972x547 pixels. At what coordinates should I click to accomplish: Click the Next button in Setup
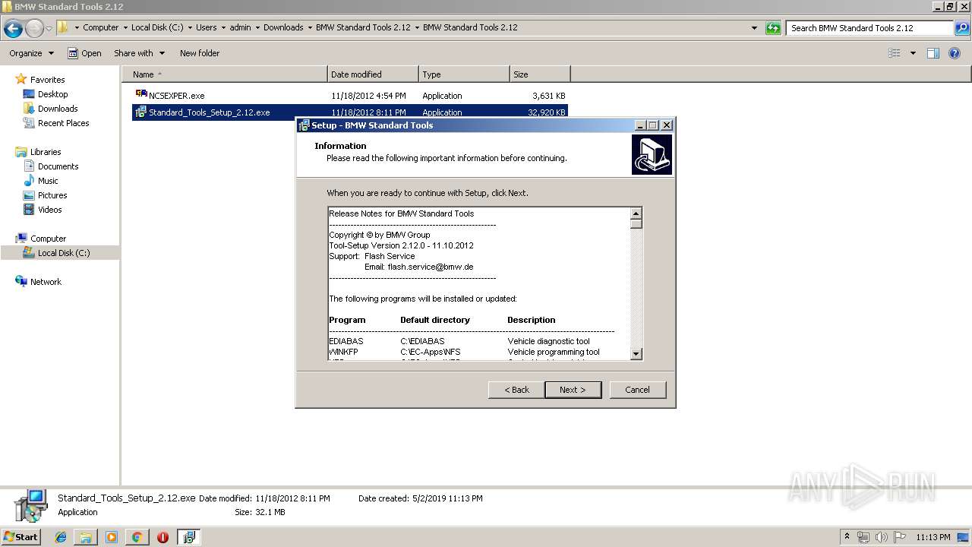[573, 390]
